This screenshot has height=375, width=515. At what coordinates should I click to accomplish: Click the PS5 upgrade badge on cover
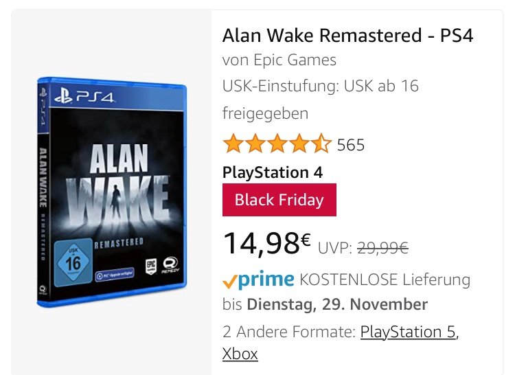pyautogui.click(x=115, y=275)
